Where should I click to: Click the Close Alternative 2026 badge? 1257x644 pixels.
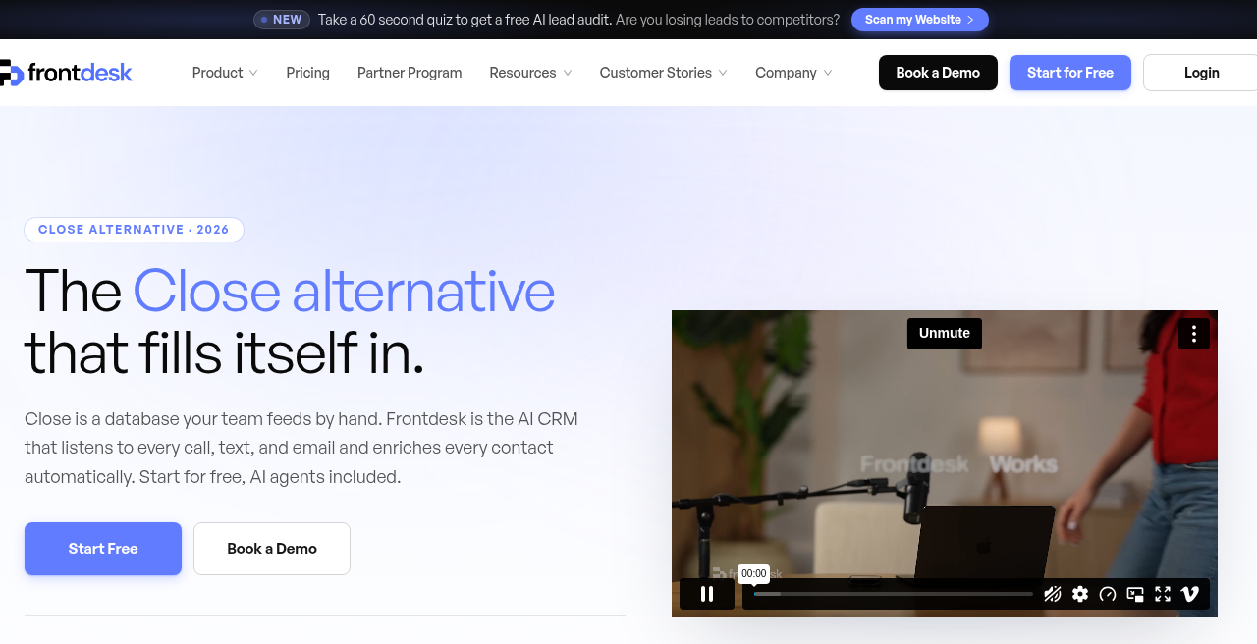[134, 230]
